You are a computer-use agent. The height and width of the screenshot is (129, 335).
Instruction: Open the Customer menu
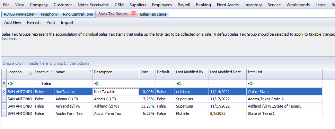tap(63, 5)
